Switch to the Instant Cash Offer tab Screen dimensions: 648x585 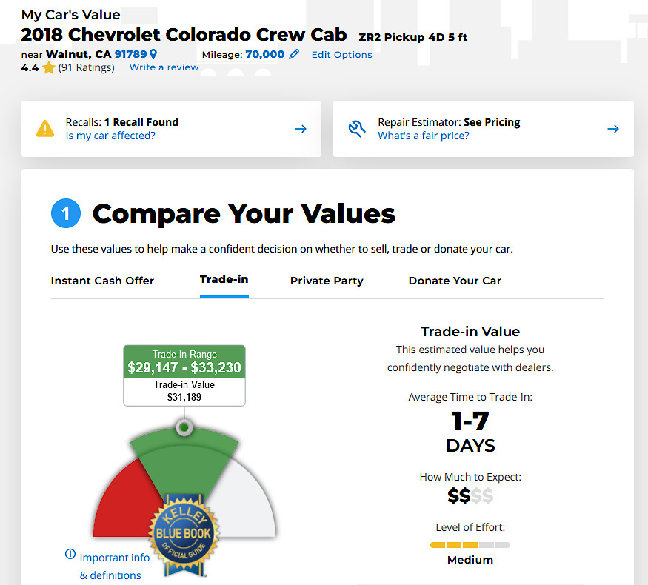click(x=102, y=281)
